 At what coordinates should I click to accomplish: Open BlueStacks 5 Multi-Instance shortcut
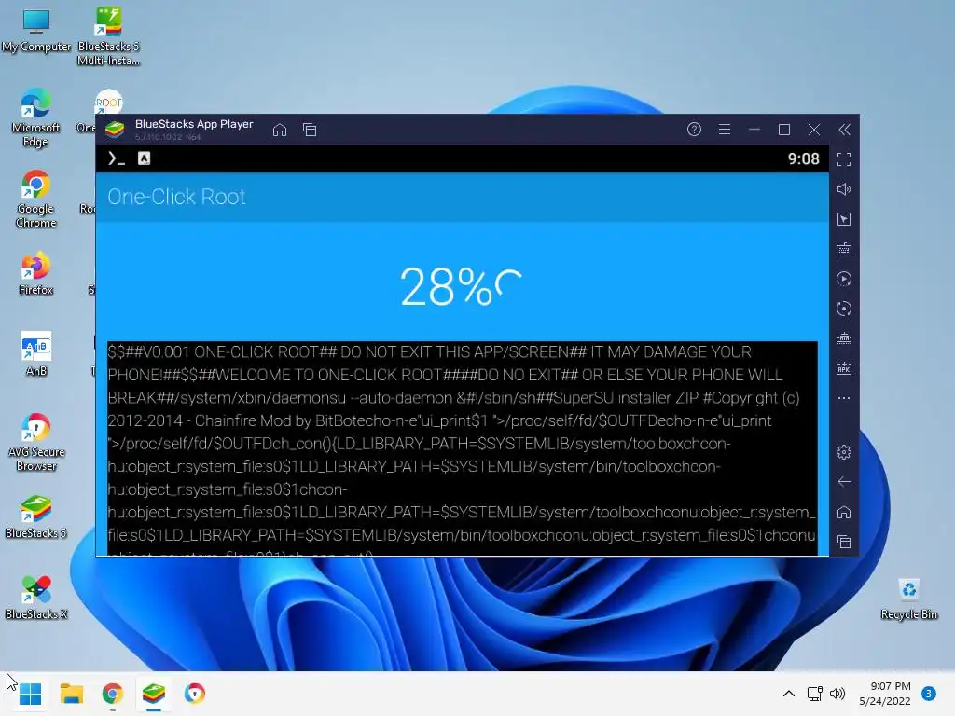coord(108,36)
